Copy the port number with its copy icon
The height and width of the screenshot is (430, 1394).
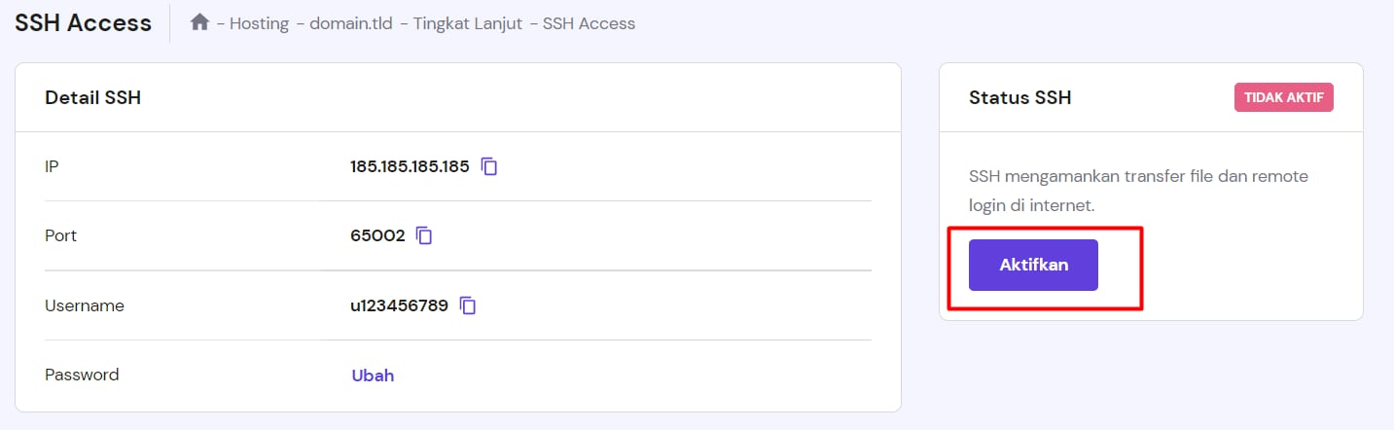424,235
